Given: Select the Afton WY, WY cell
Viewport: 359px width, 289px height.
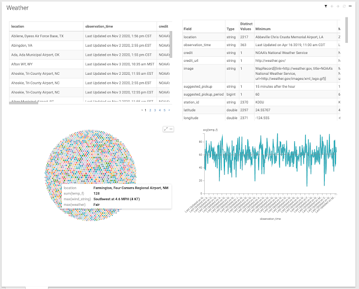Looking at the screenshot, I should tap(46, 64).
